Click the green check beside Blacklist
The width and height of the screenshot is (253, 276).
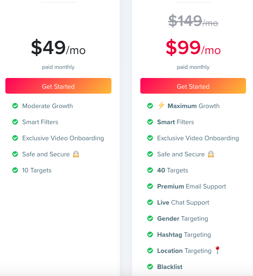[150, 267]
